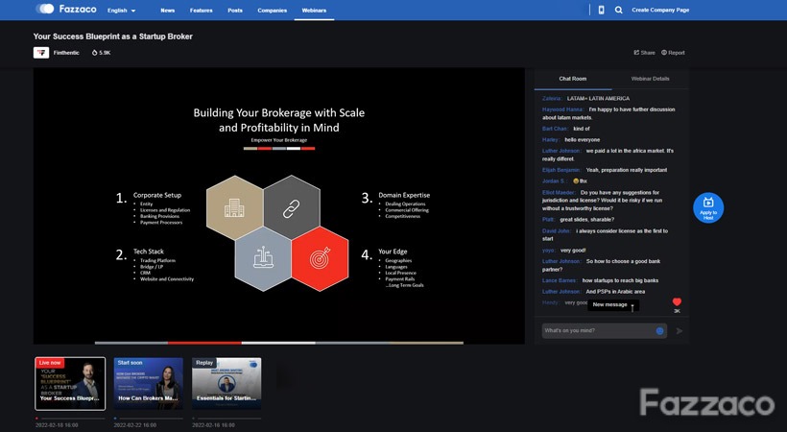Switch to the Chat Room tab
Image resolution: width=787 pixels, height=432 pixels.
(573, 79)
